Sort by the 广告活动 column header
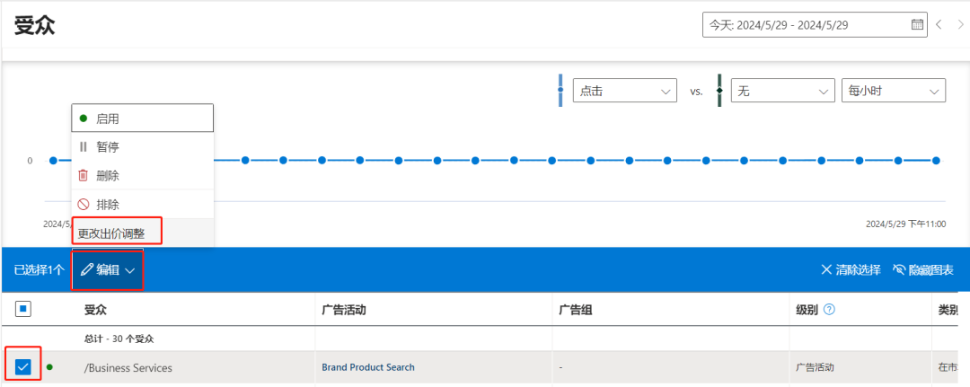The height and width of the screenshot is (387, 970). tap(344, 310)
